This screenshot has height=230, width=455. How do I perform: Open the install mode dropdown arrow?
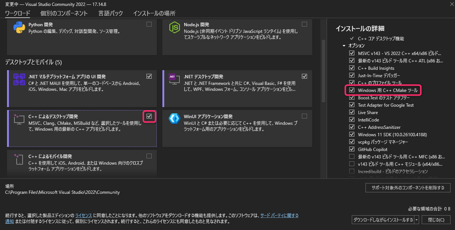click(x=417, y=220)
